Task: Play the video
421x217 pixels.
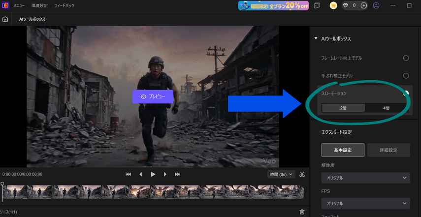Action: [153, 174]
